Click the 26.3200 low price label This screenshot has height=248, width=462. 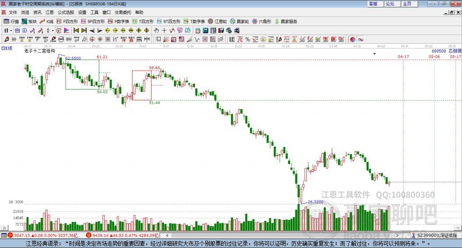pos(315,202)
